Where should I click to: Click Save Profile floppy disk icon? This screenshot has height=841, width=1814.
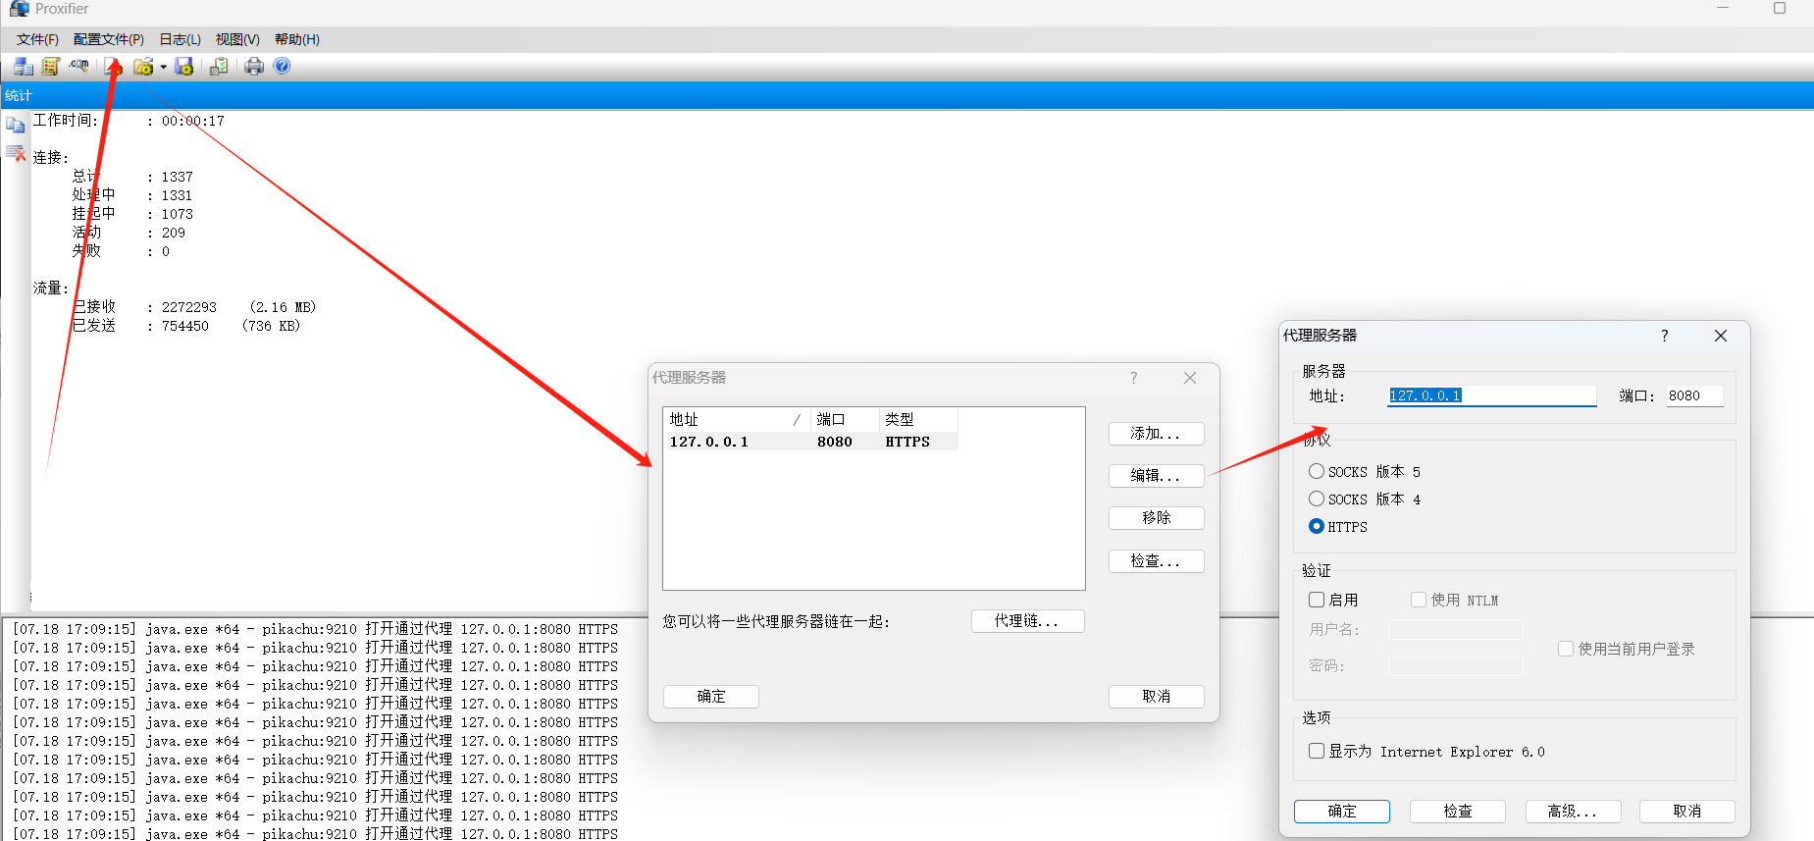coord(183,66)
